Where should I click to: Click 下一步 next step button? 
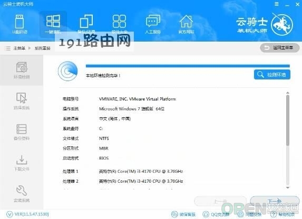[275, 201]
